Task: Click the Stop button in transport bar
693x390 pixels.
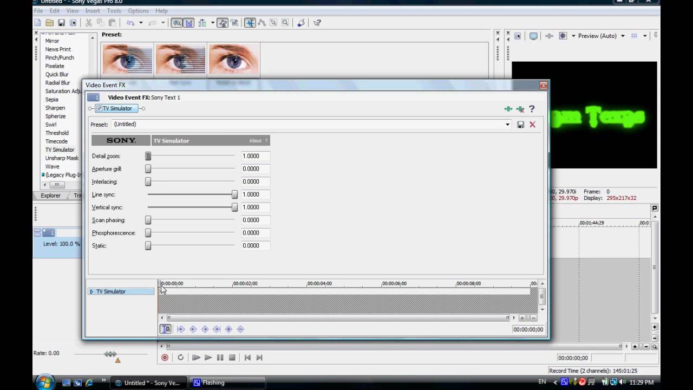Action: pos(232,357)
